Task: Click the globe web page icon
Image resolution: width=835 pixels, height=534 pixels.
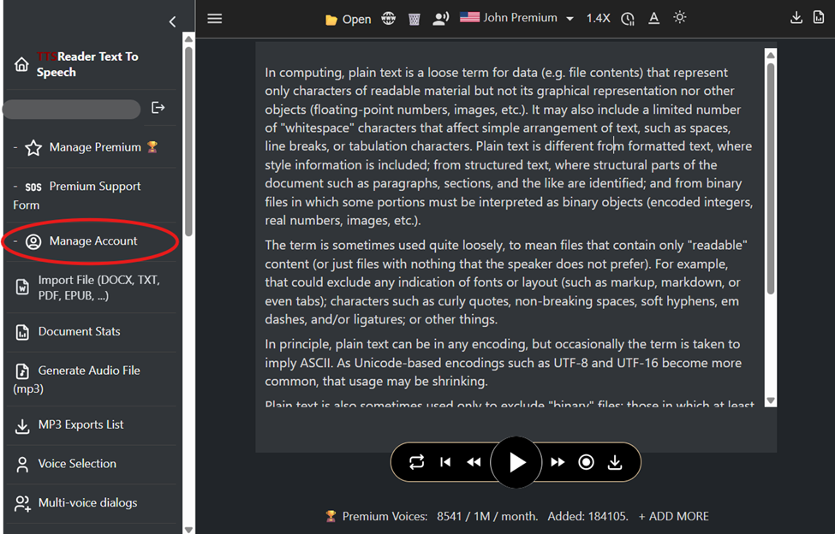Action: pos(389,19)
